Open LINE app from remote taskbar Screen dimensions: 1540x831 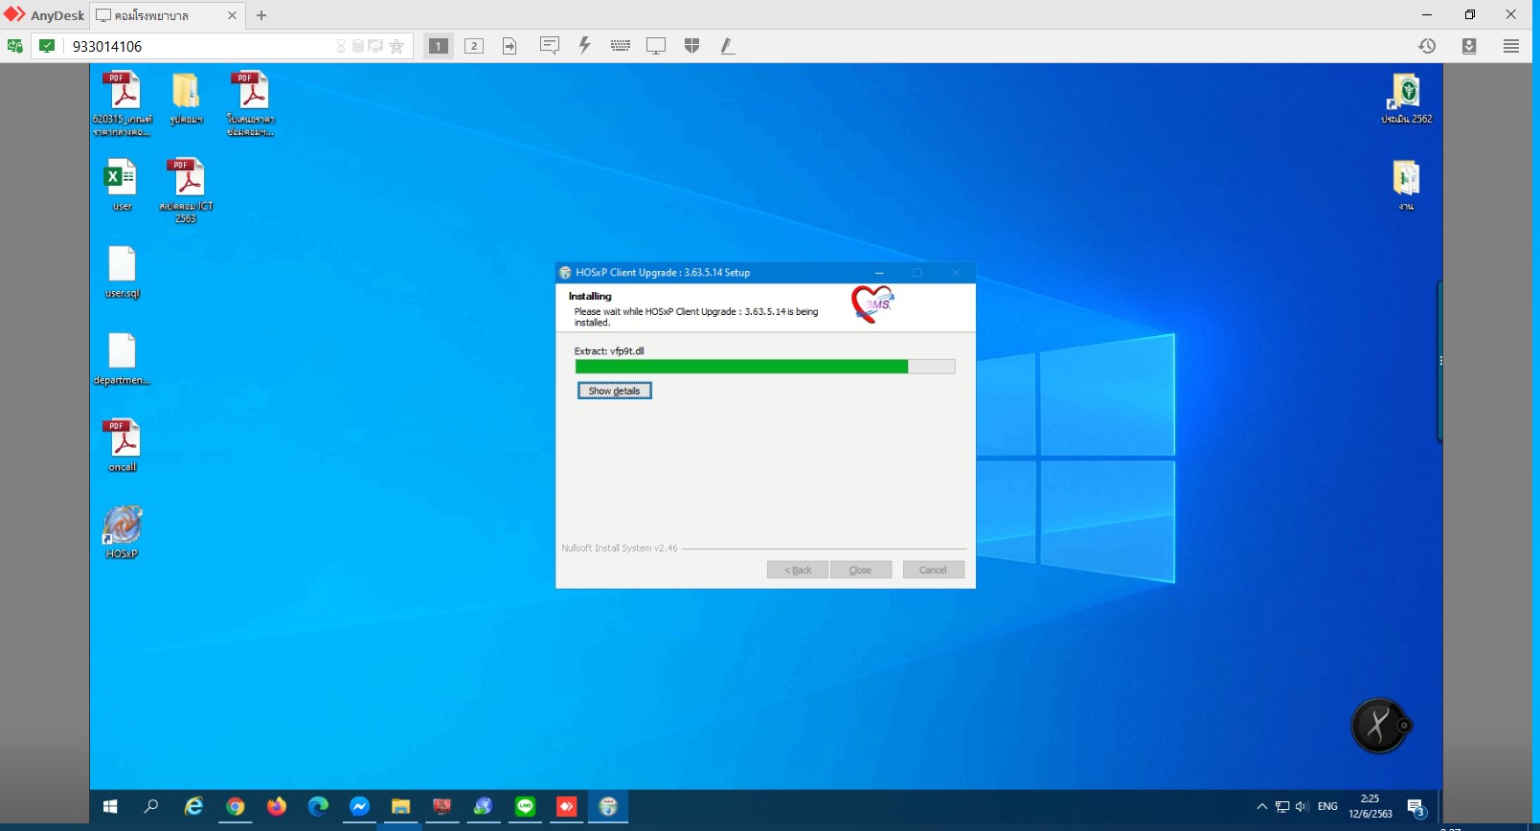(x=525, y=807)
